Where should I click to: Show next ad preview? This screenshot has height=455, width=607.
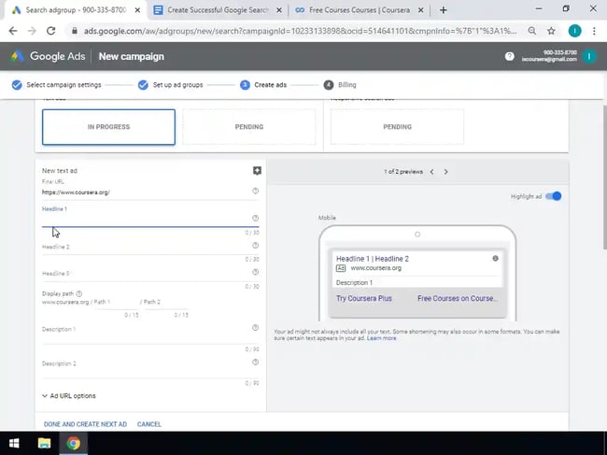pos(446,172)
